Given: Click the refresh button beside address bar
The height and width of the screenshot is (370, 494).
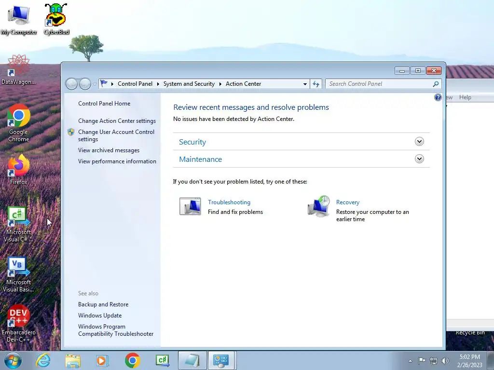Looking at the screenshot, I should pos(316,84).
